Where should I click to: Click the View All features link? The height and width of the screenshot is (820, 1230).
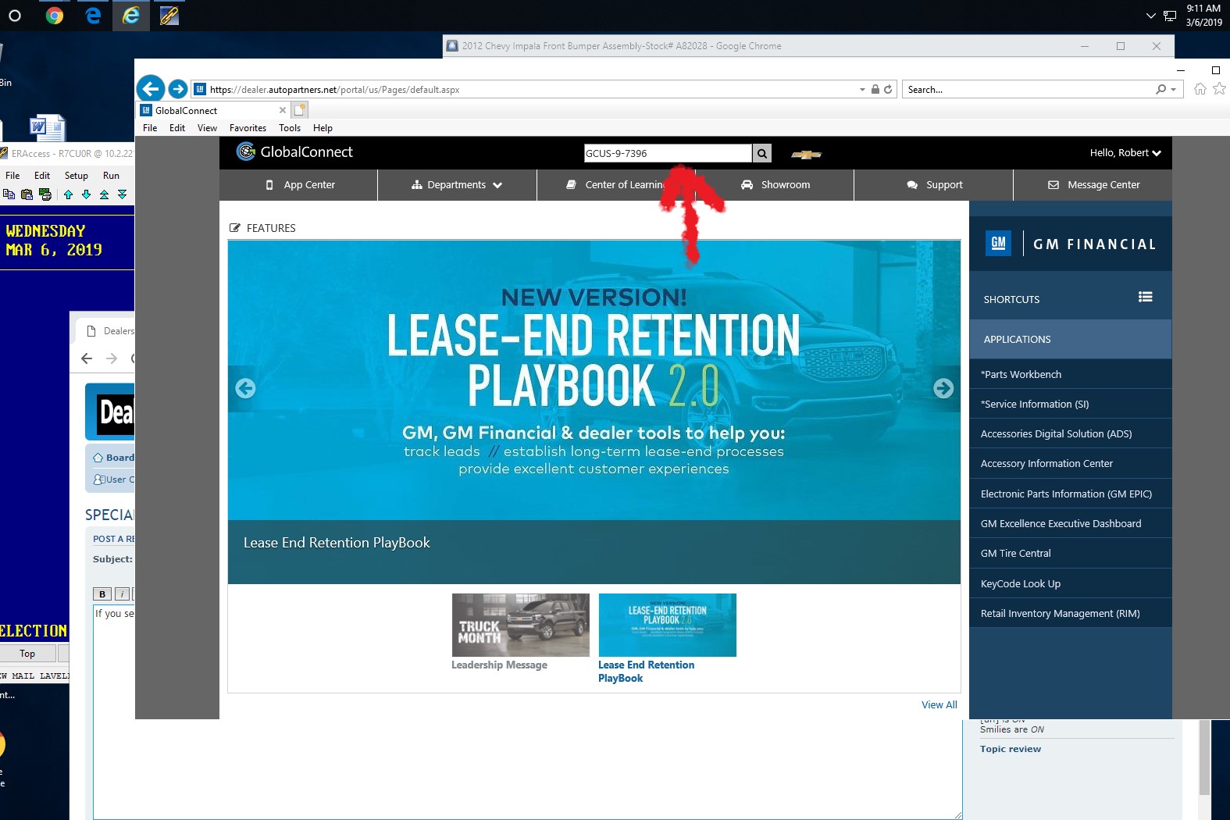(939, 704)
